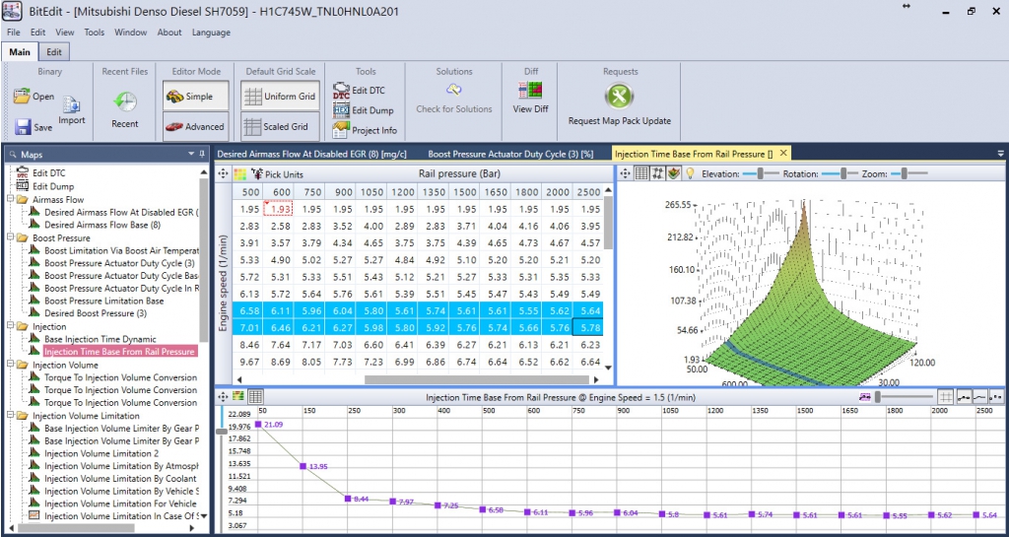This screenshot has height=537, width=1009.
Task: Toggle points-only graph style button
Action: (x=996, y=397)
